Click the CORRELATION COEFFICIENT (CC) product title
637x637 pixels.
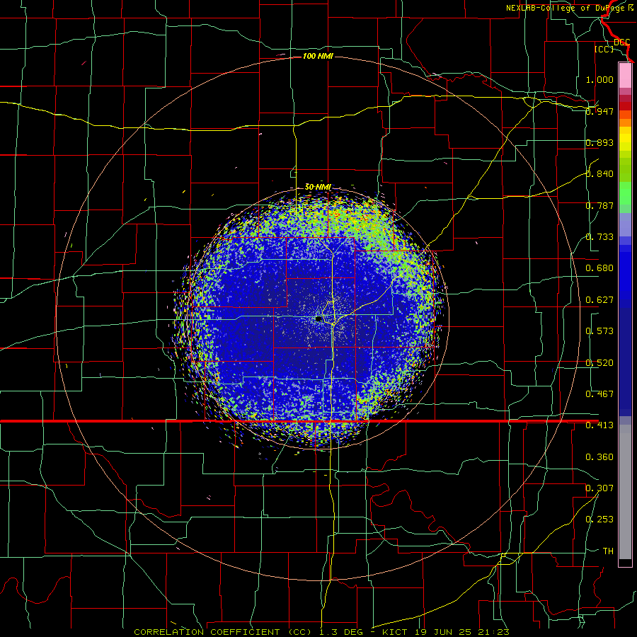(223, 632)
